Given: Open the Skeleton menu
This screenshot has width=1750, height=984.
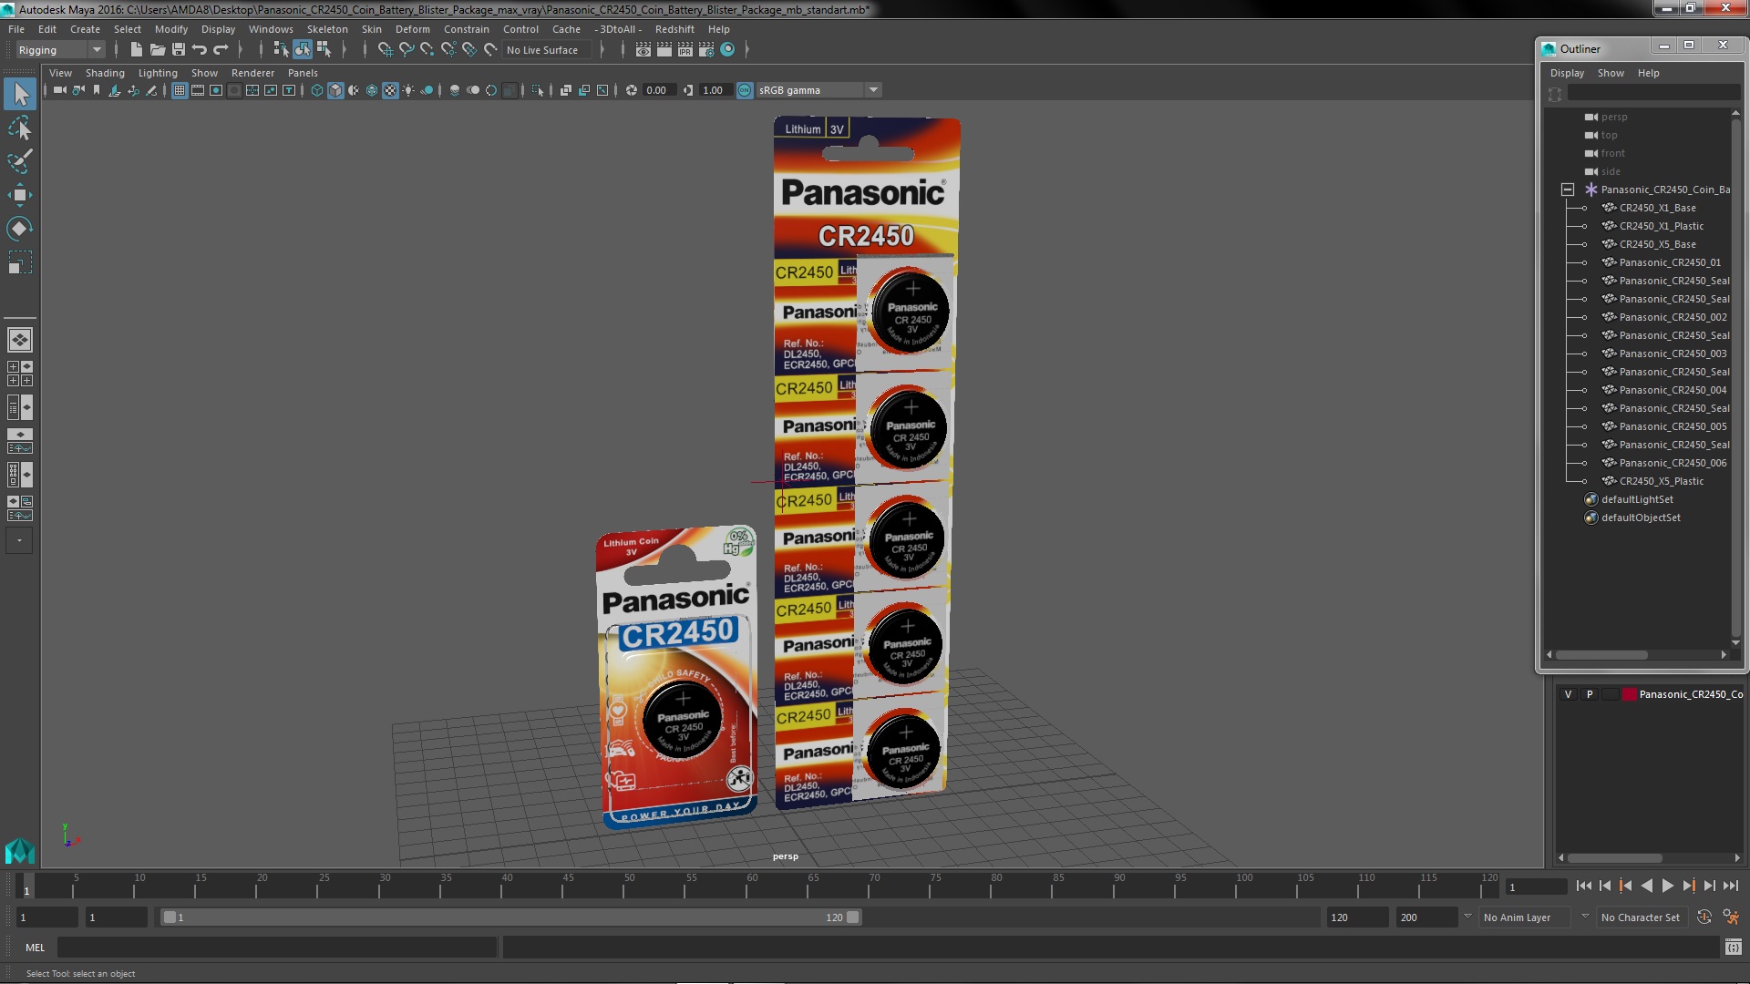Looking at the screenshot, I should (x=327, y=29).
